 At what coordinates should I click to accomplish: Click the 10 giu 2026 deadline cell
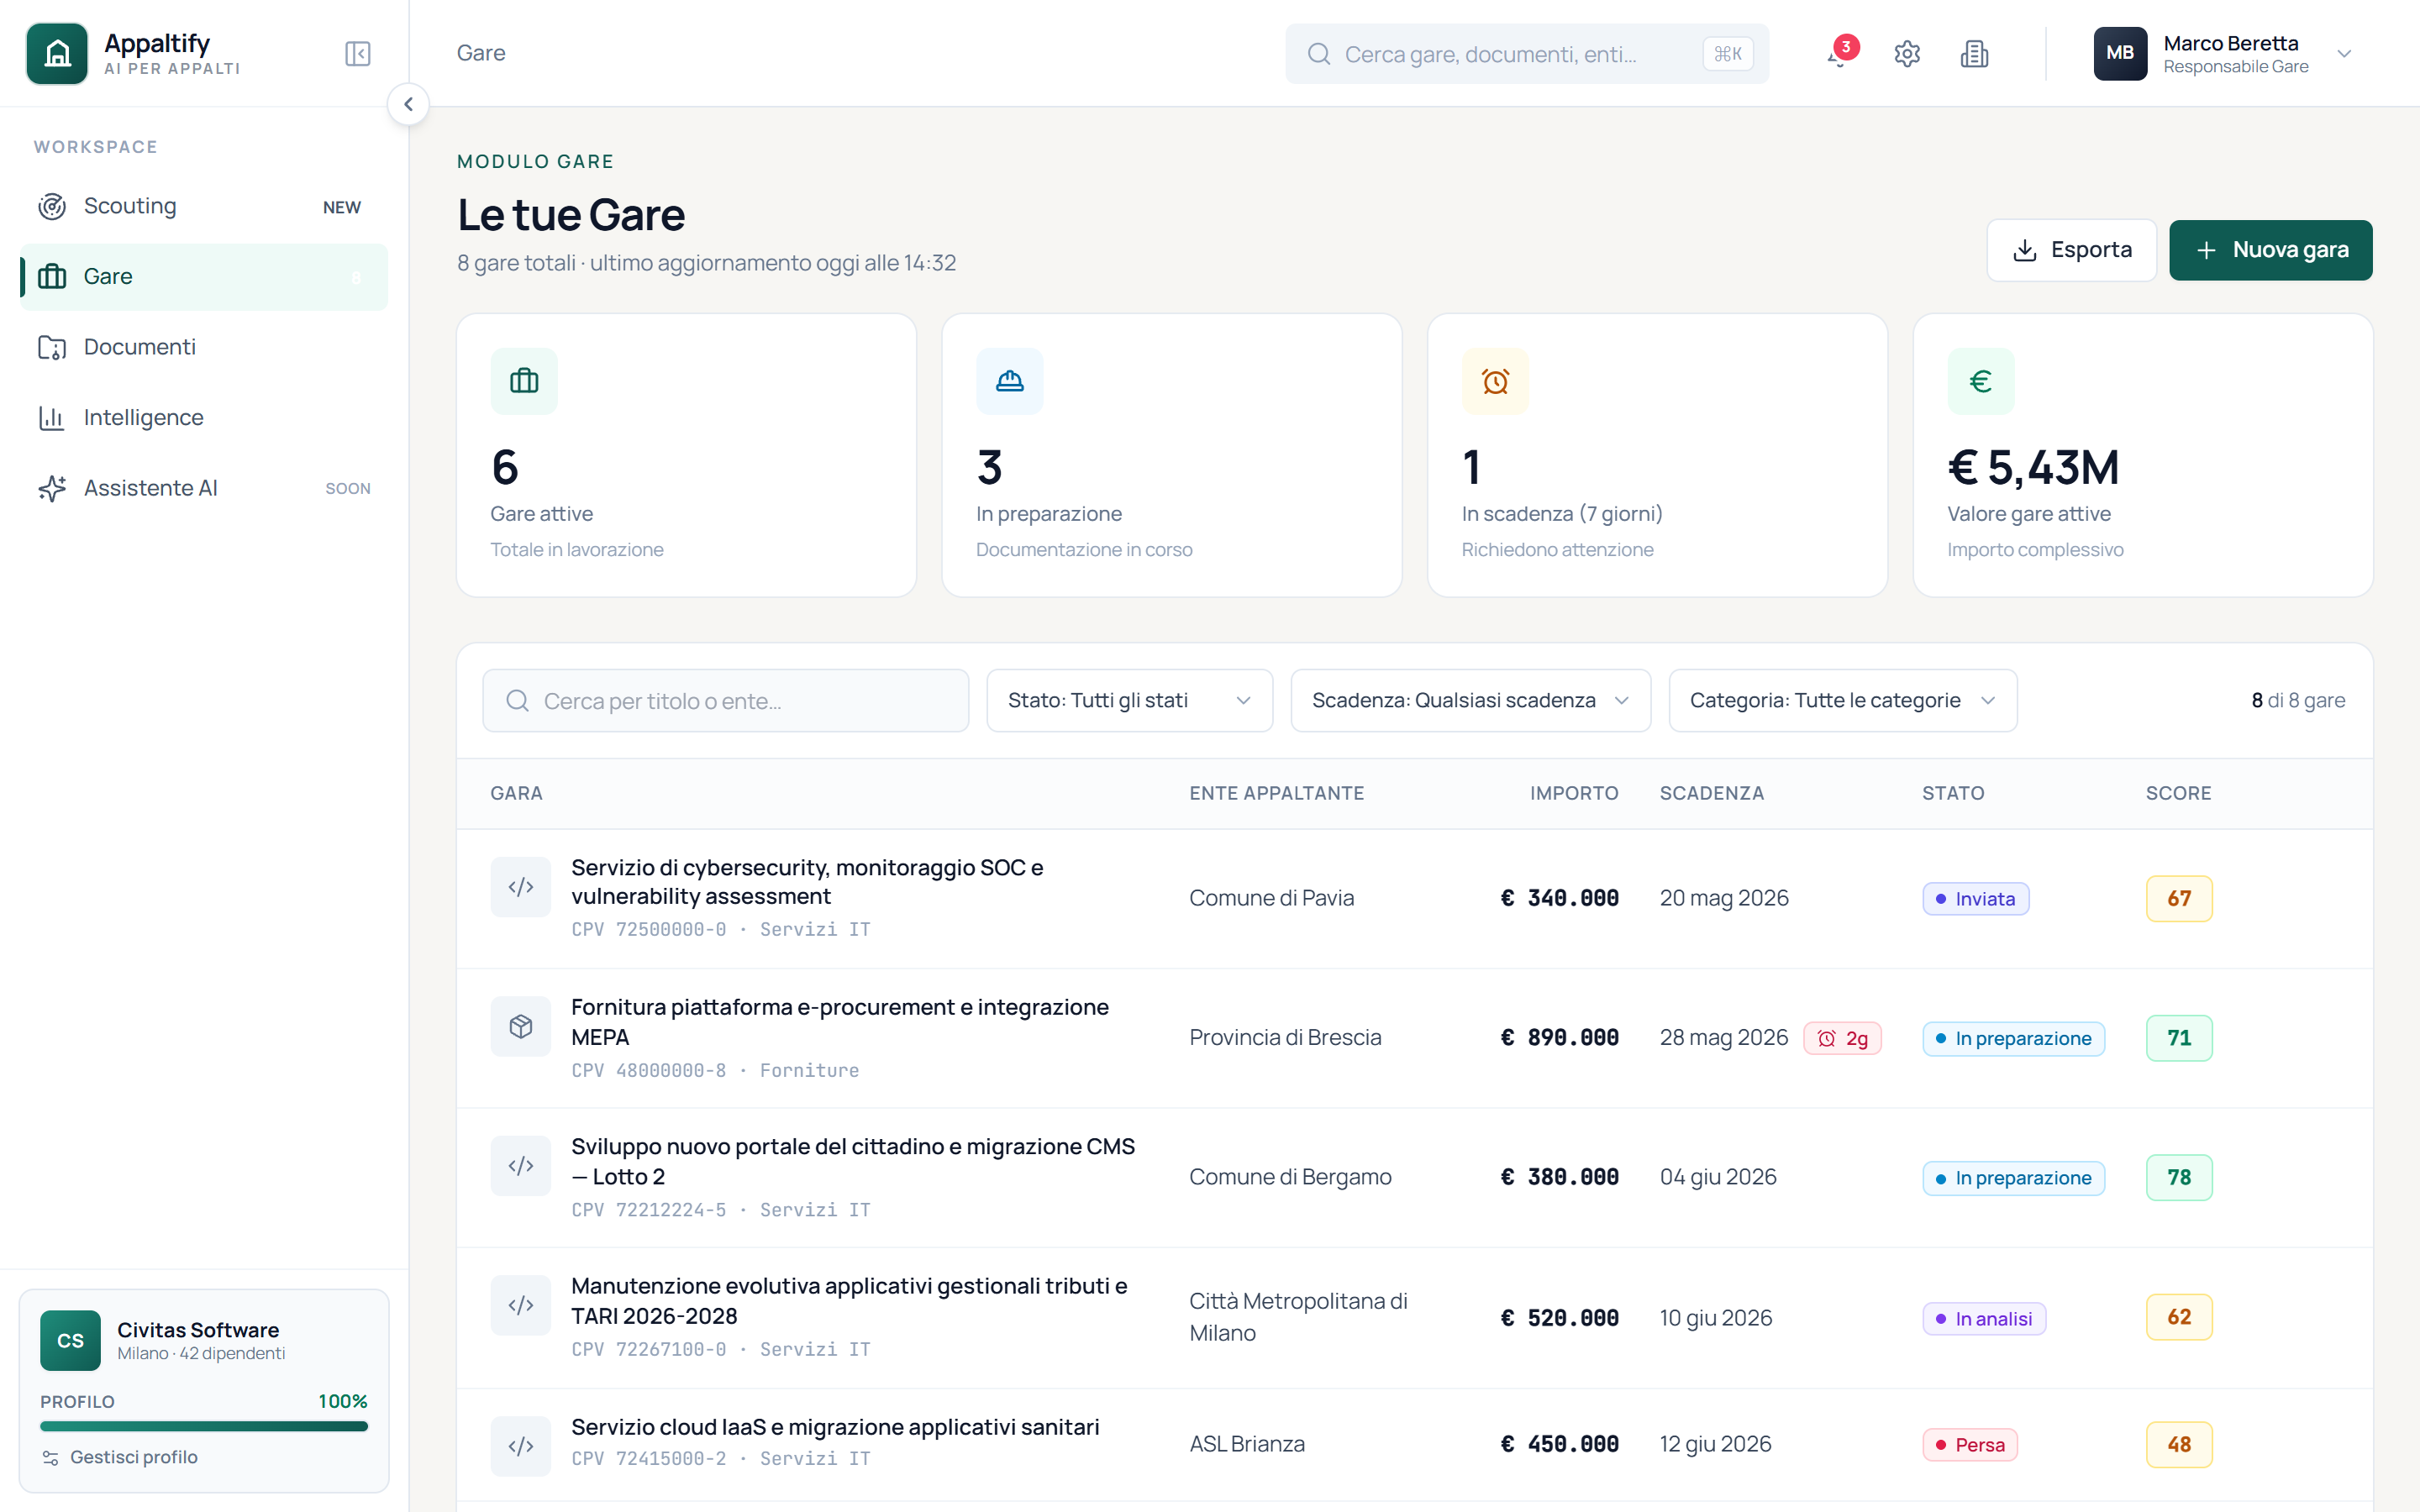coord(1715,1319)
